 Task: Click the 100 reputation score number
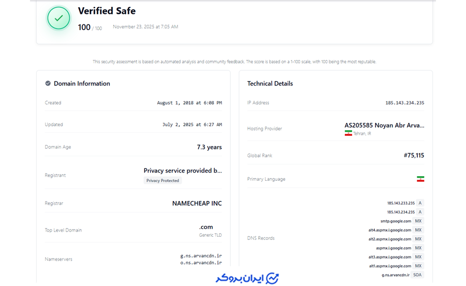pyautogui.click(x=84, y=27)
